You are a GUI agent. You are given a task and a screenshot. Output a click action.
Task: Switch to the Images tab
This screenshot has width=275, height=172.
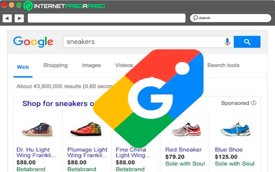[91, 65]
